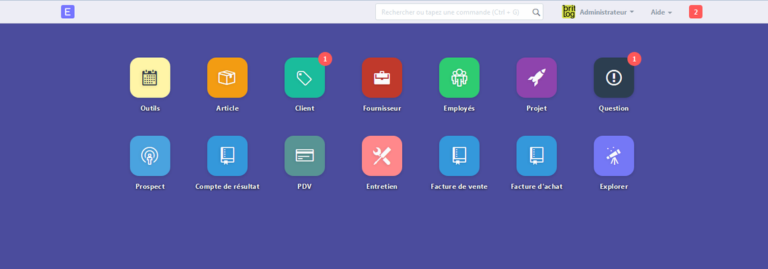
Task: Open the Facture de vente book icon
Action: tap(459, 156)
